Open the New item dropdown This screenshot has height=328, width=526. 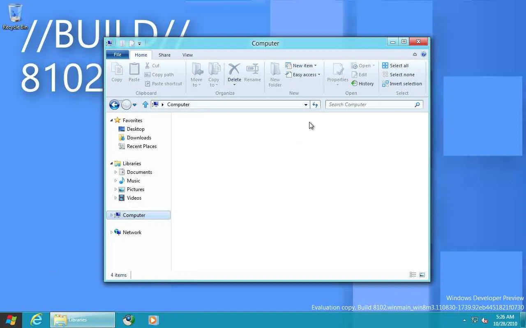pos(315,66)
